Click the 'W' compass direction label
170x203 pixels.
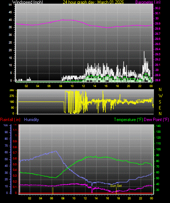(161, 96)
